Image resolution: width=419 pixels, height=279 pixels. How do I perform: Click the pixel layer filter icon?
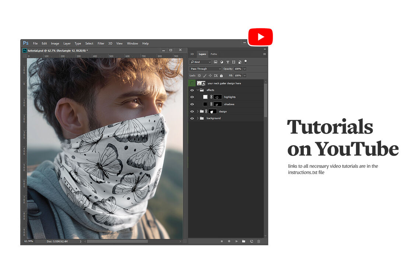pos(216,62)
